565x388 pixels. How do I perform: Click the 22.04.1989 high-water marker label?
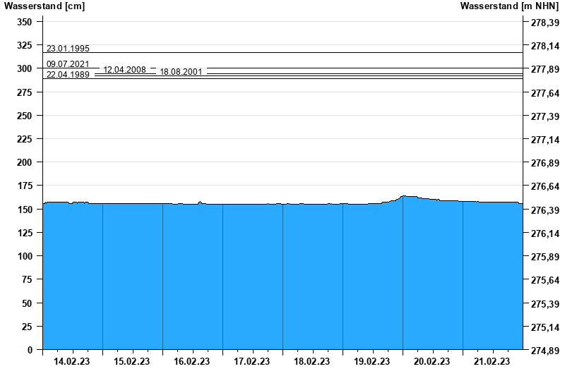tap(68, 75)
